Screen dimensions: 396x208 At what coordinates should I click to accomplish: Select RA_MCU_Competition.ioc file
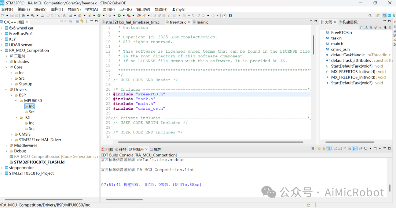click(37, 156)
